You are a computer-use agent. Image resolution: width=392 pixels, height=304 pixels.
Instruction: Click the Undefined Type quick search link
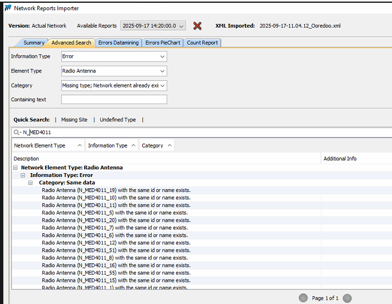[x=118, y=120]
